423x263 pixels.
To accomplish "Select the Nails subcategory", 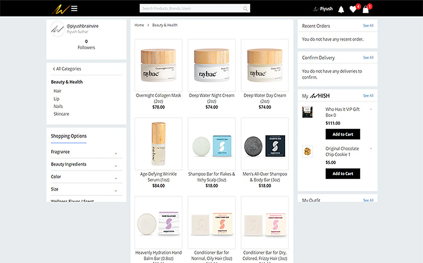I will tap(58, 106).
